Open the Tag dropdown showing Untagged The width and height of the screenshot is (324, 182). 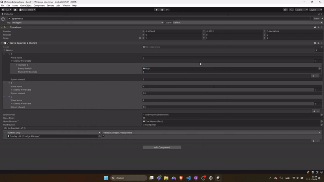[x=87, y=23]
